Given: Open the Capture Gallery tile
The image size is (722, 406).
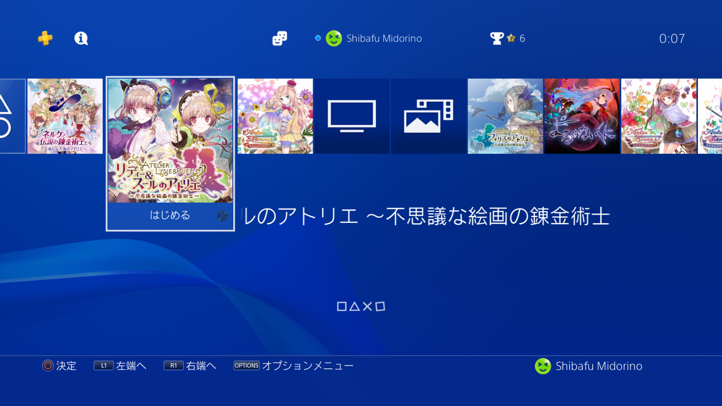Looking at the screenshot, I should (428, 116).
